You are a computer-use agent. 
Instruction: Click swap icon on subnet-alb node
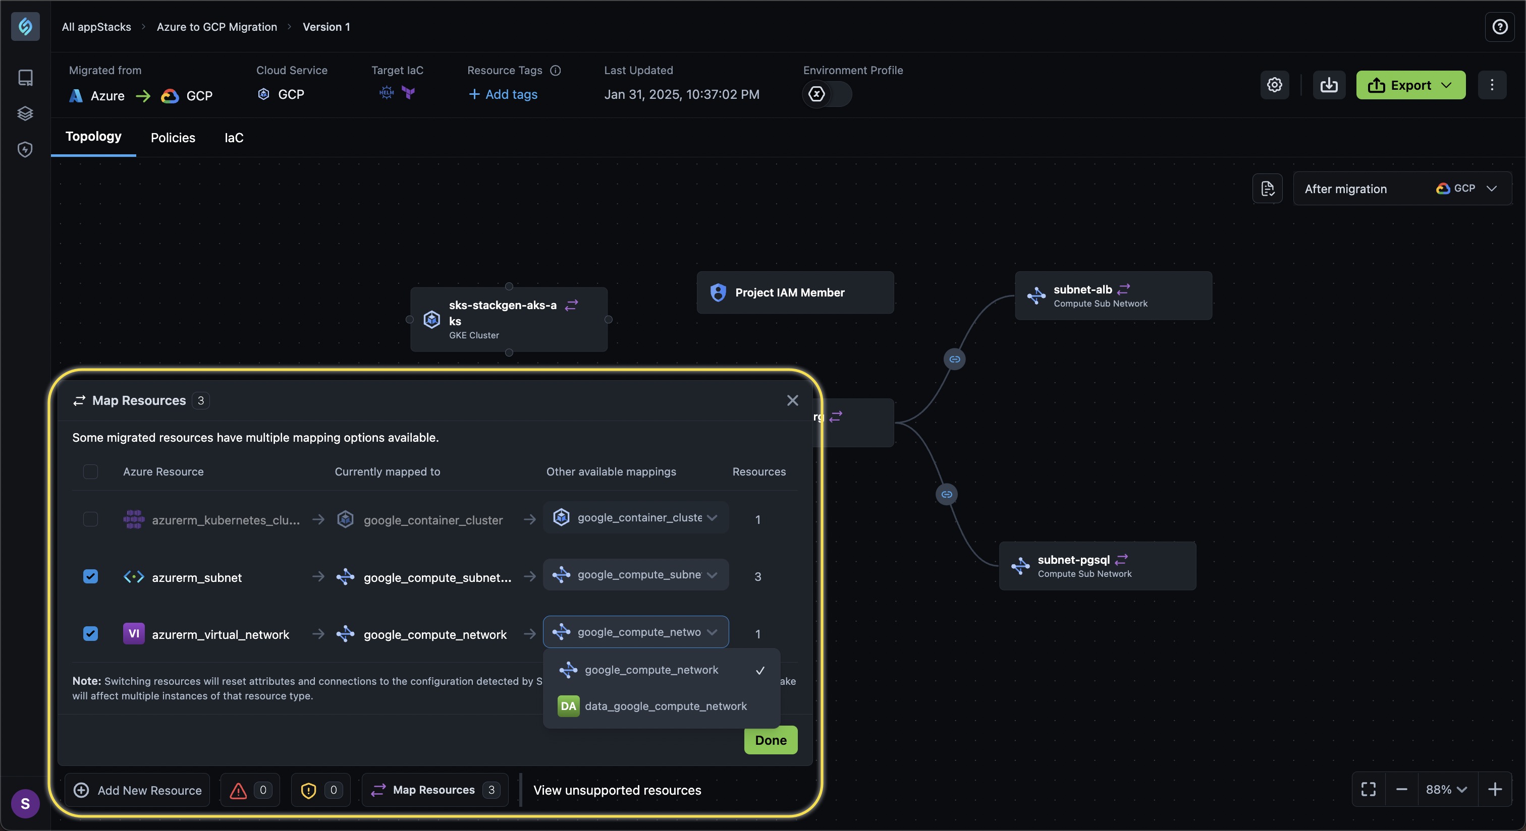click(1123, 289)
